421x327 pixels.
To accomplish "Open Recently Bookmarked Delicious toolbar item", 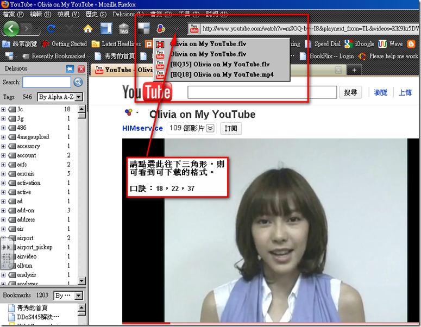I will pos(54,56).
